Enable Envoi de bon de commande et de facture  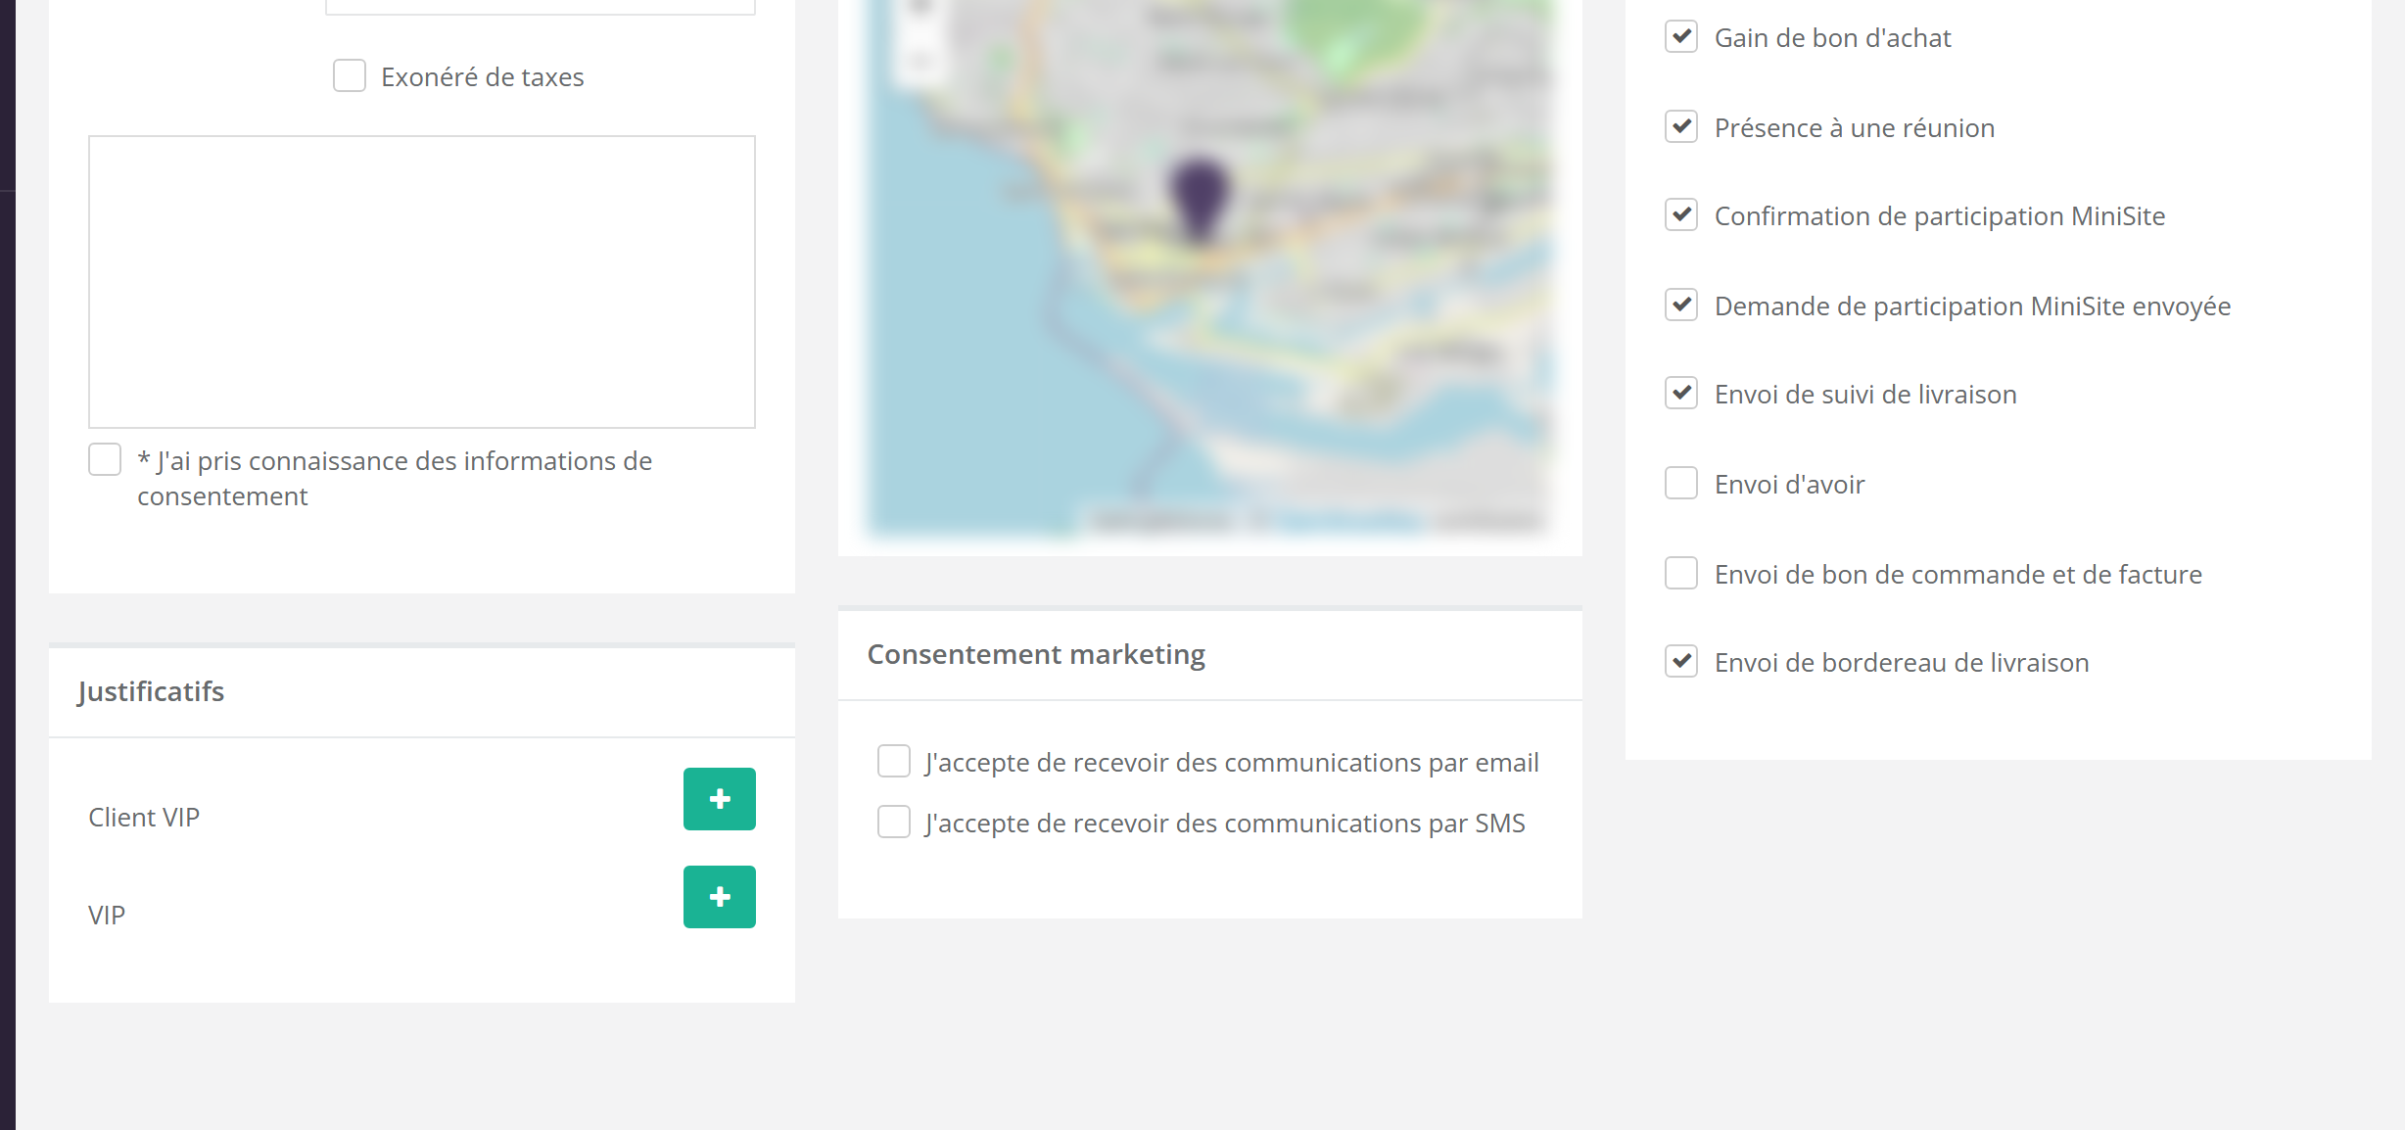pos(1681,574)
